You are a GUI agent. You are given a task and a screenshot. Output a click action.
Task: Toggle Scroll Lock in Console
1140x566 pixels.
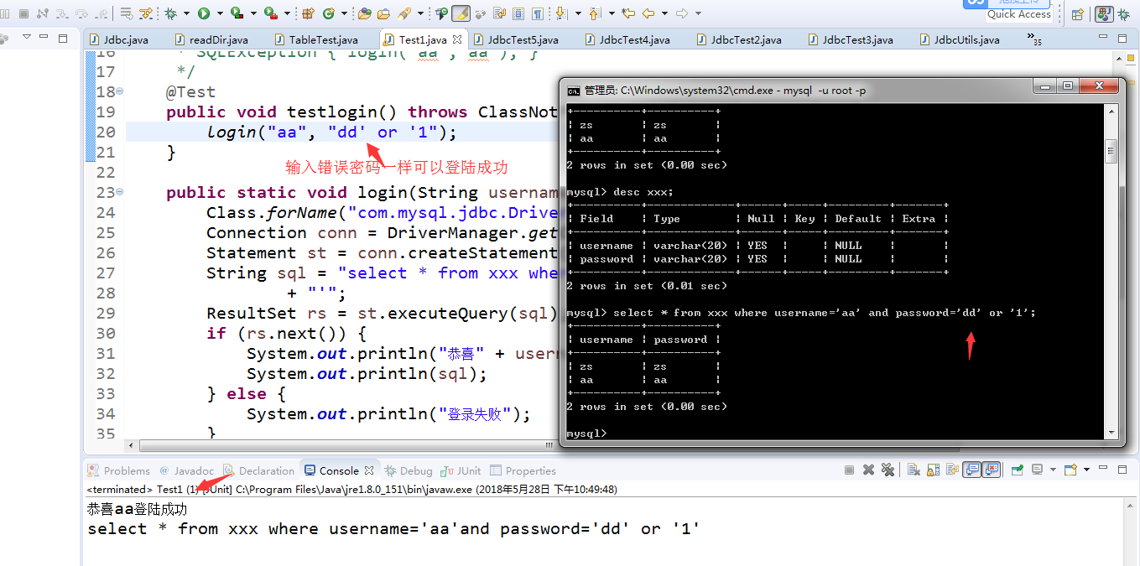933,470
